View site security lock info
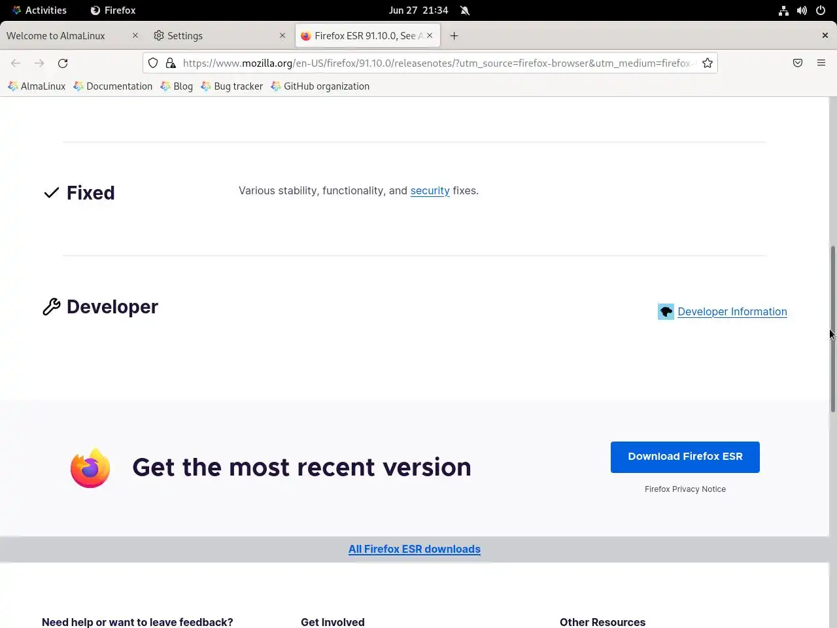Image resolution: width=837 pixels, height=628 pixels. click(171, 63)
